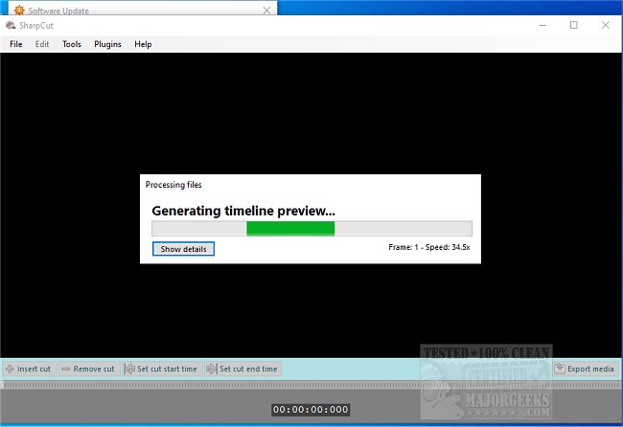This screenshot has height=427, width=623.
Task: Click the green progress bar segment
Action: coord(290,228)
